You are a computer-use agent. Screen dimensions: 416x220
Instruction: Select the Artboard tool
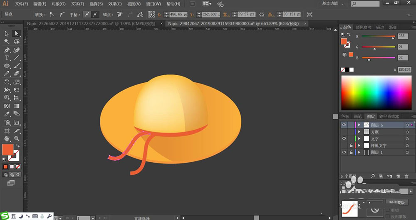7,131
